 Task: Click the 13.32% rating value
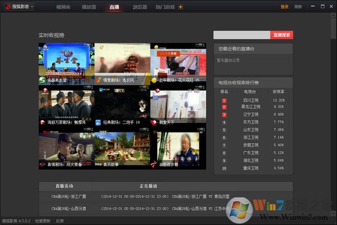pyautogui.click(x=278, y=100)
